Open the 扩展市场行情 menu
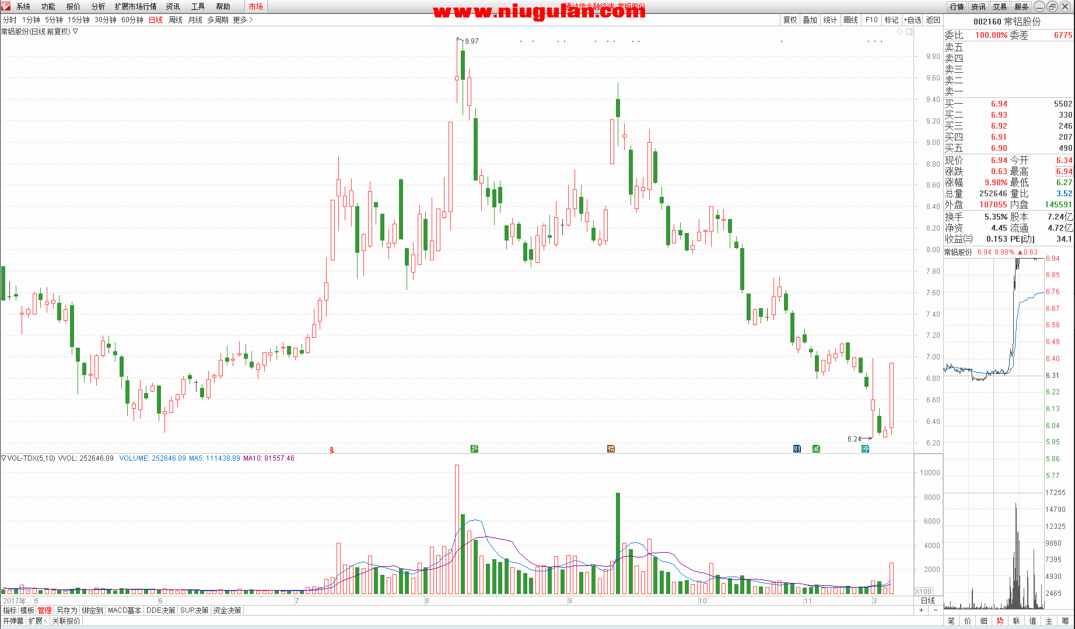 [136, 6]
